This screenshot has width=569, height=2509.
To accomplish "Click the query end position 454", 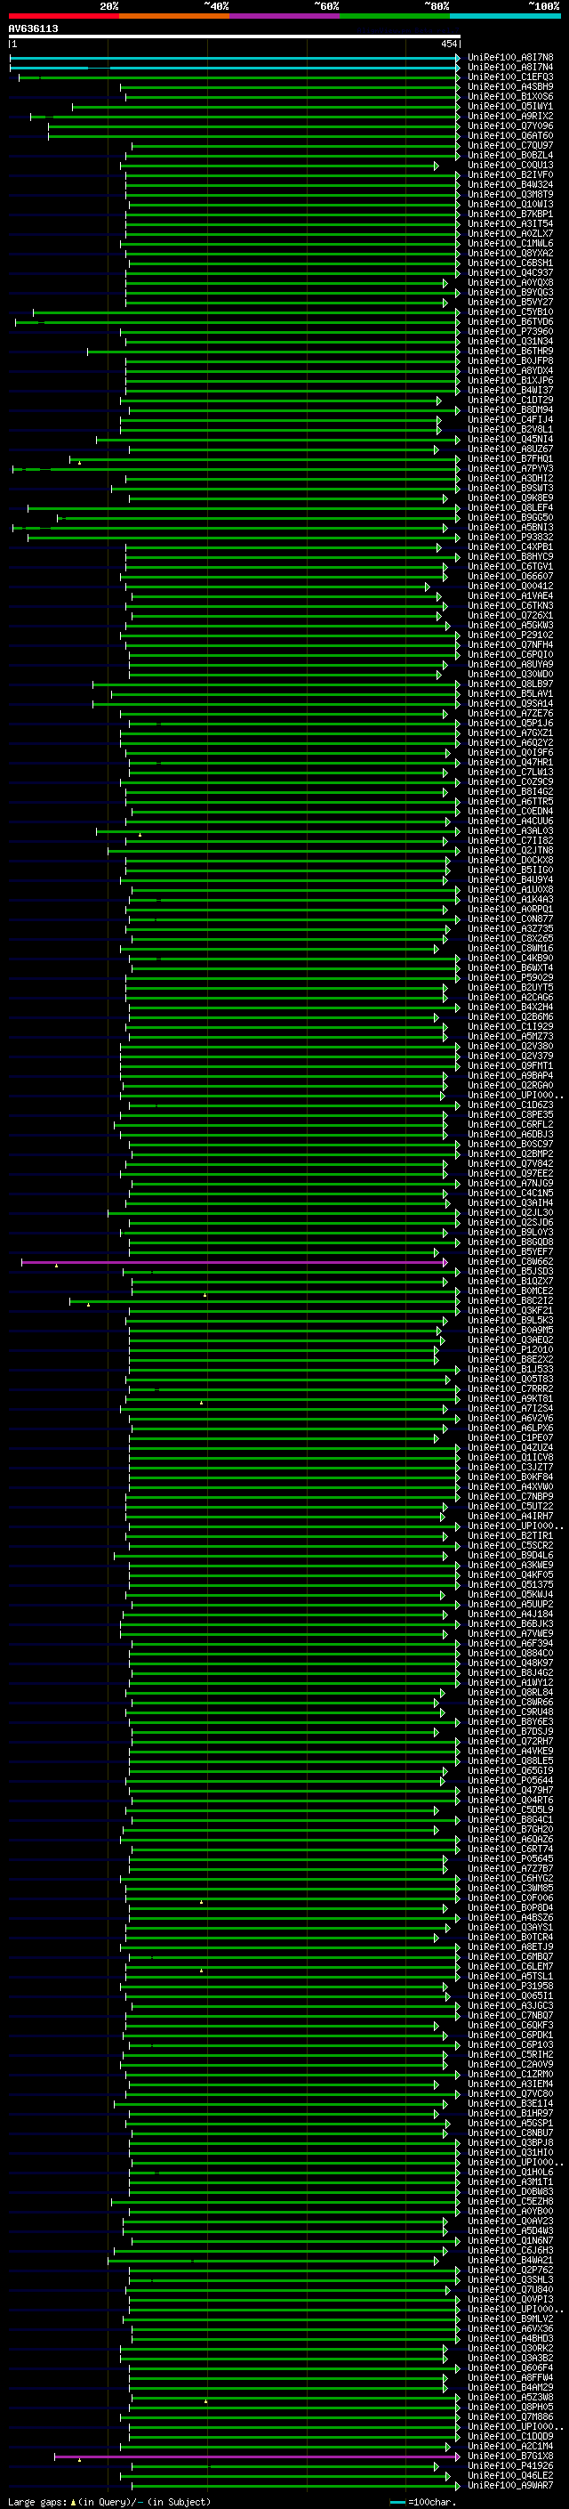I will (x=449, y=44).
